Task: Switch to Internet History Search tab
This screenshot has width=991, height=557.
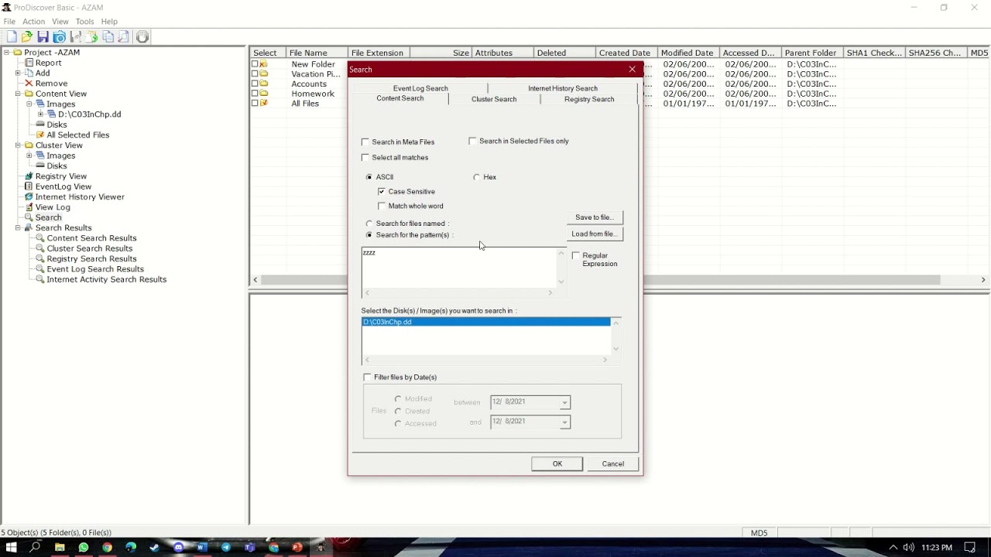Action: coord(563,88)
